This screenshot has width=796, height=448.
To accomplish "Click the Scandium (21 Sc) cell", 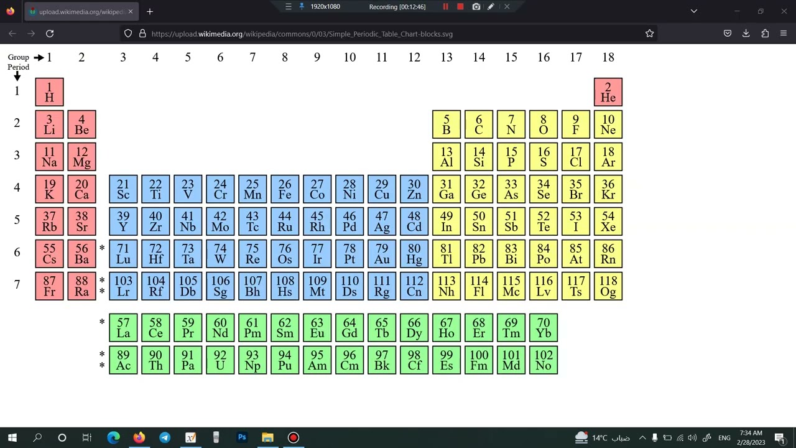I will pos(123,189).
